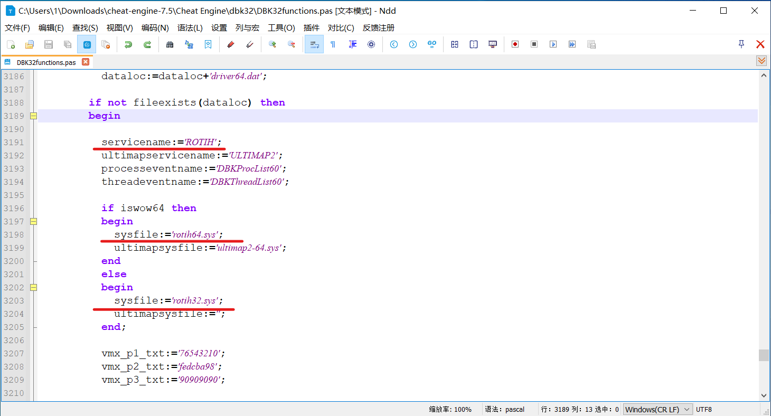The width and height of the screenshot is (771, 416).
Task: Undo with the green back arrow
Action: pos(128,44)
